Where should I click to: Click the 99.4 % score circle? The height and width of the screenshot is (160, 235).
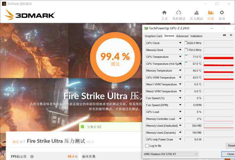115,57
